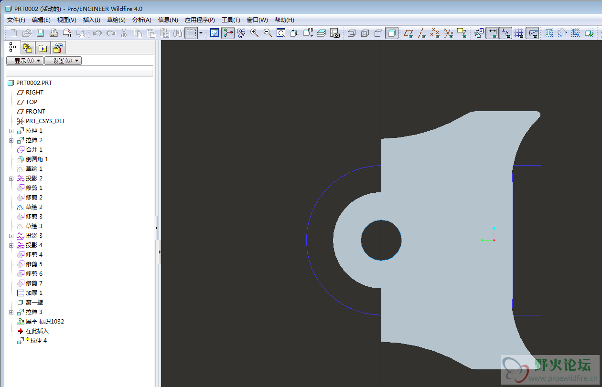Viewport: 602px width, 387px height.
Task: Click the sketch orientation icon
Action: (x=479, y=33)
